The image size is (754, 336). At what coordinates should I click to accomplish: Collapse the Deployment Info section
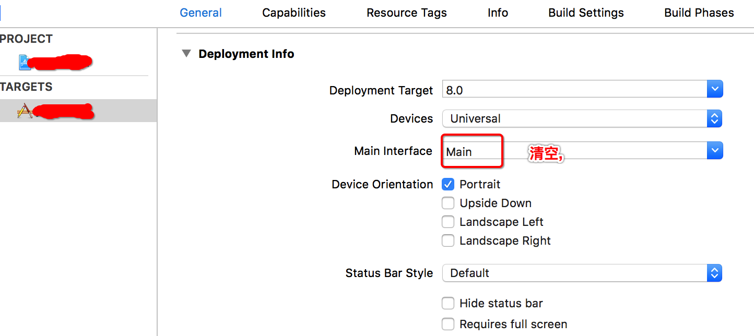pyautogui.click(x=186, y=54)
